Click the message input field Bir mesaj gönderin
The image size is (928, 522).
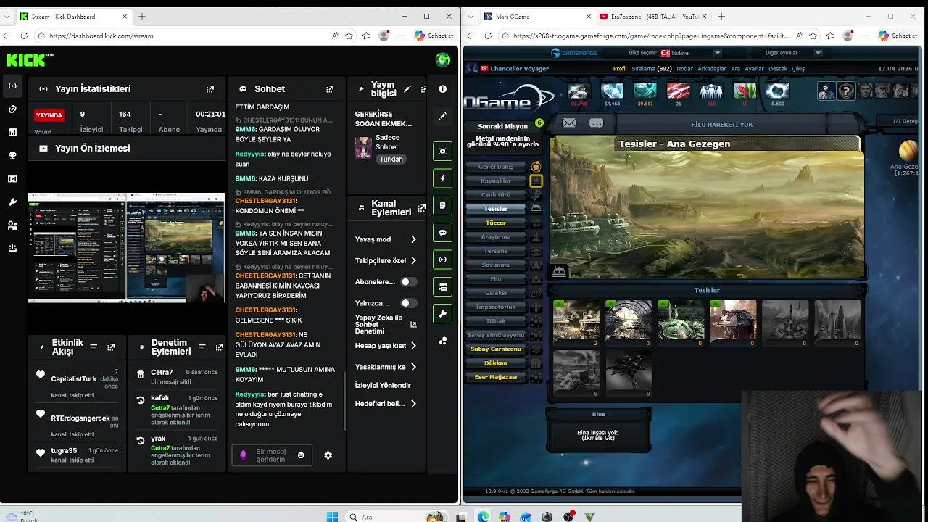point(270,455)
